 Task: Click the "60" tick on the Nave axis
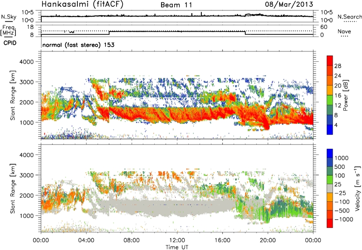[324, 27]
